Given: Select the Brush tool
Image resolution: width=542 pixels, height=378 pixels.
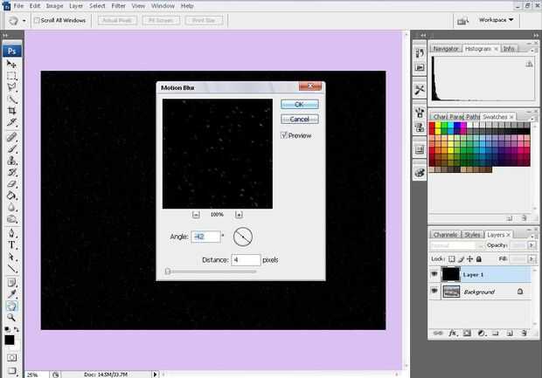Looking at the screenshot, I should click(11, 148).
